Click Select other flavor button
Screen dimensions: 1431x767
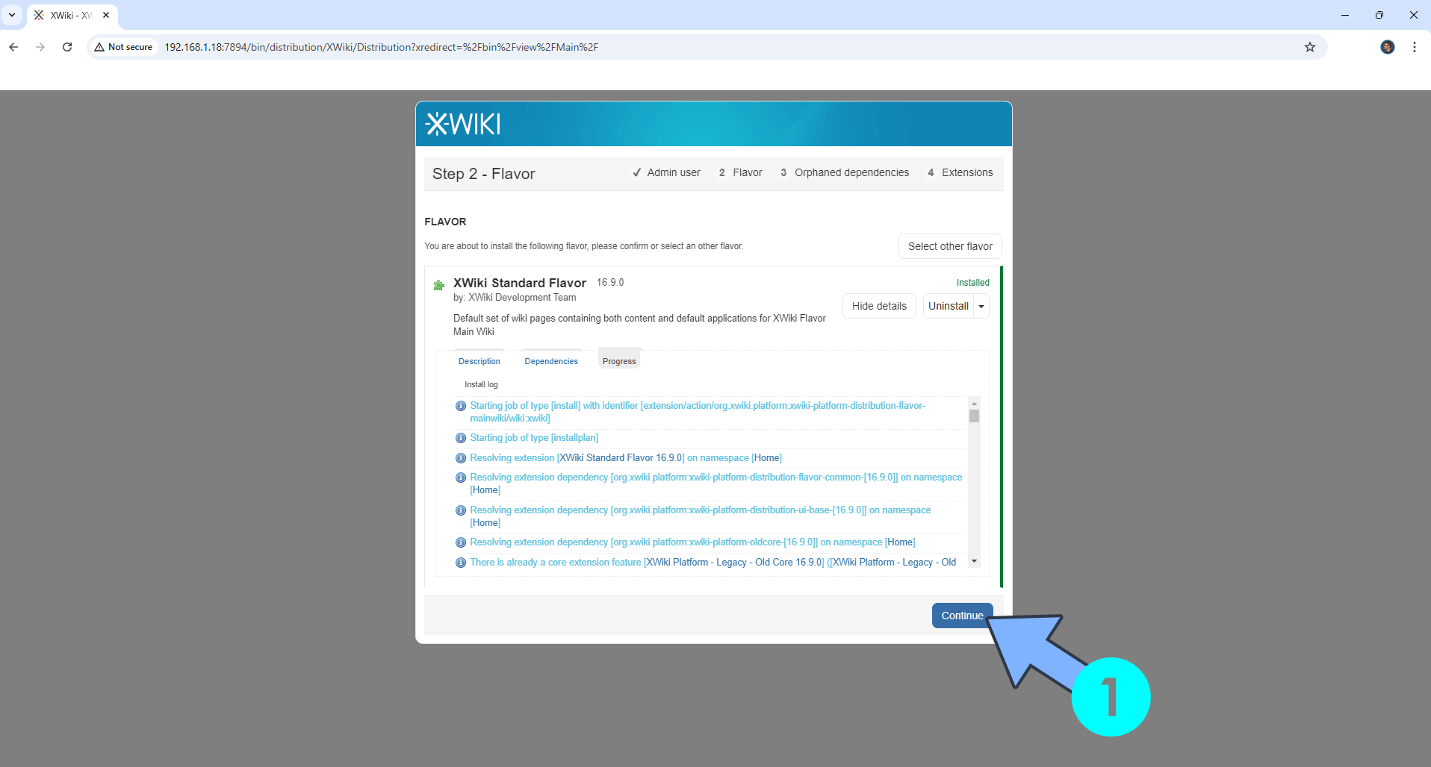(x=950, y=246)
